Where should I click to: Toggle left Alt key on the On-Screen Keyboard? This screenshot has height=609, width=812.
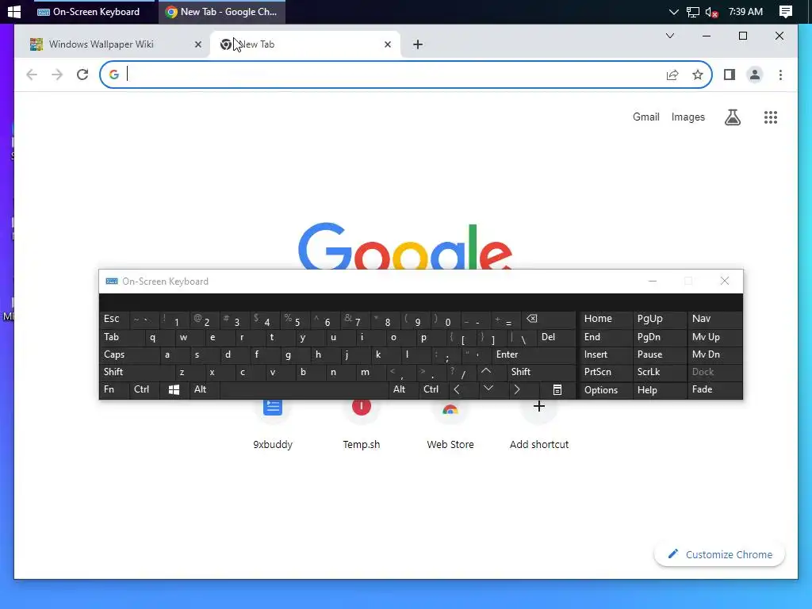(x=204, y=389)
